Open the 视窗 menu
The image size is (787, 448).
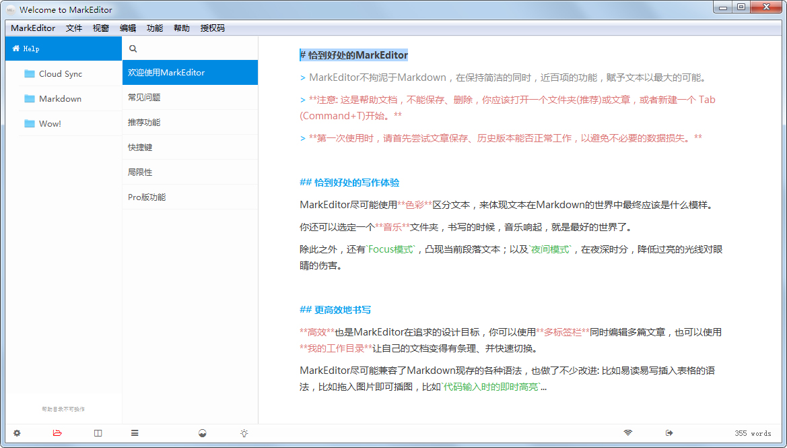101,28
